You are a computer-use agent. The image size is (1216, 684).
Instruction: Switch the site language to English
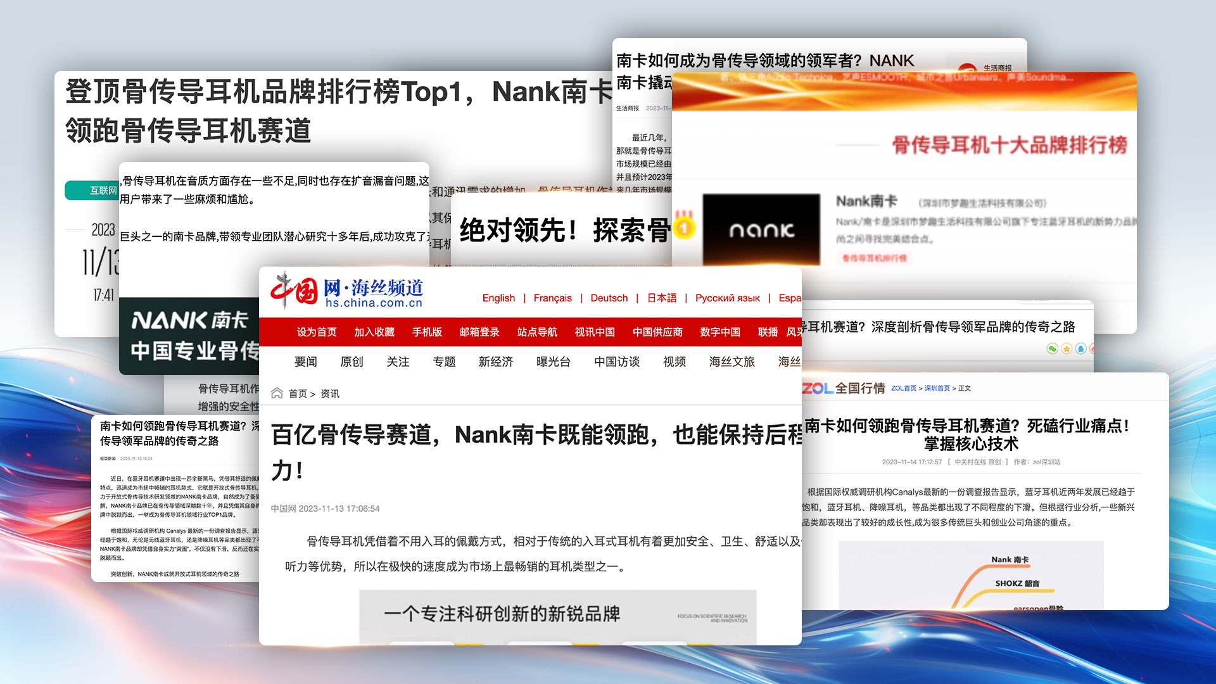tap(498, 298)
